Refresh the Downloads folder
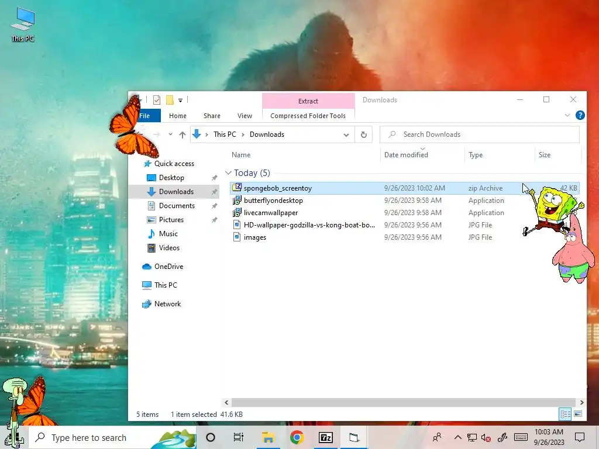This screenshot has width=599, height=449. (364, 134)
